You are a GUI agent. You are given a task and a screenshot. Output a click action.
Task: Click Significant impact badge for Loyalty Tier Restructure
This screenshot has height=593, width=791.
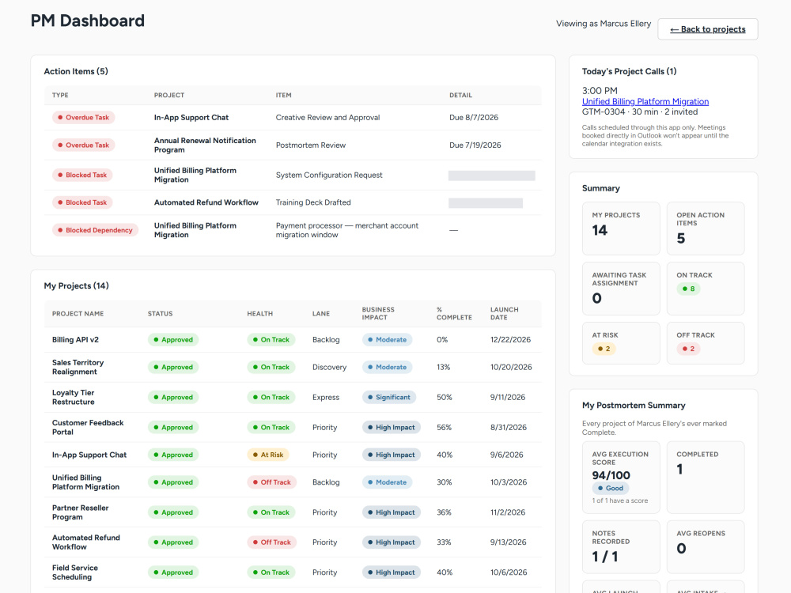click(x=389, y=398)
